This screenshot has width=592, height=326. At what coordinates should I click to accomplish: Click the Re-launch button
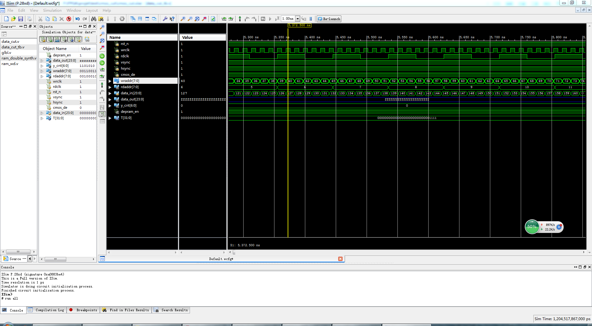coord(329,19)
